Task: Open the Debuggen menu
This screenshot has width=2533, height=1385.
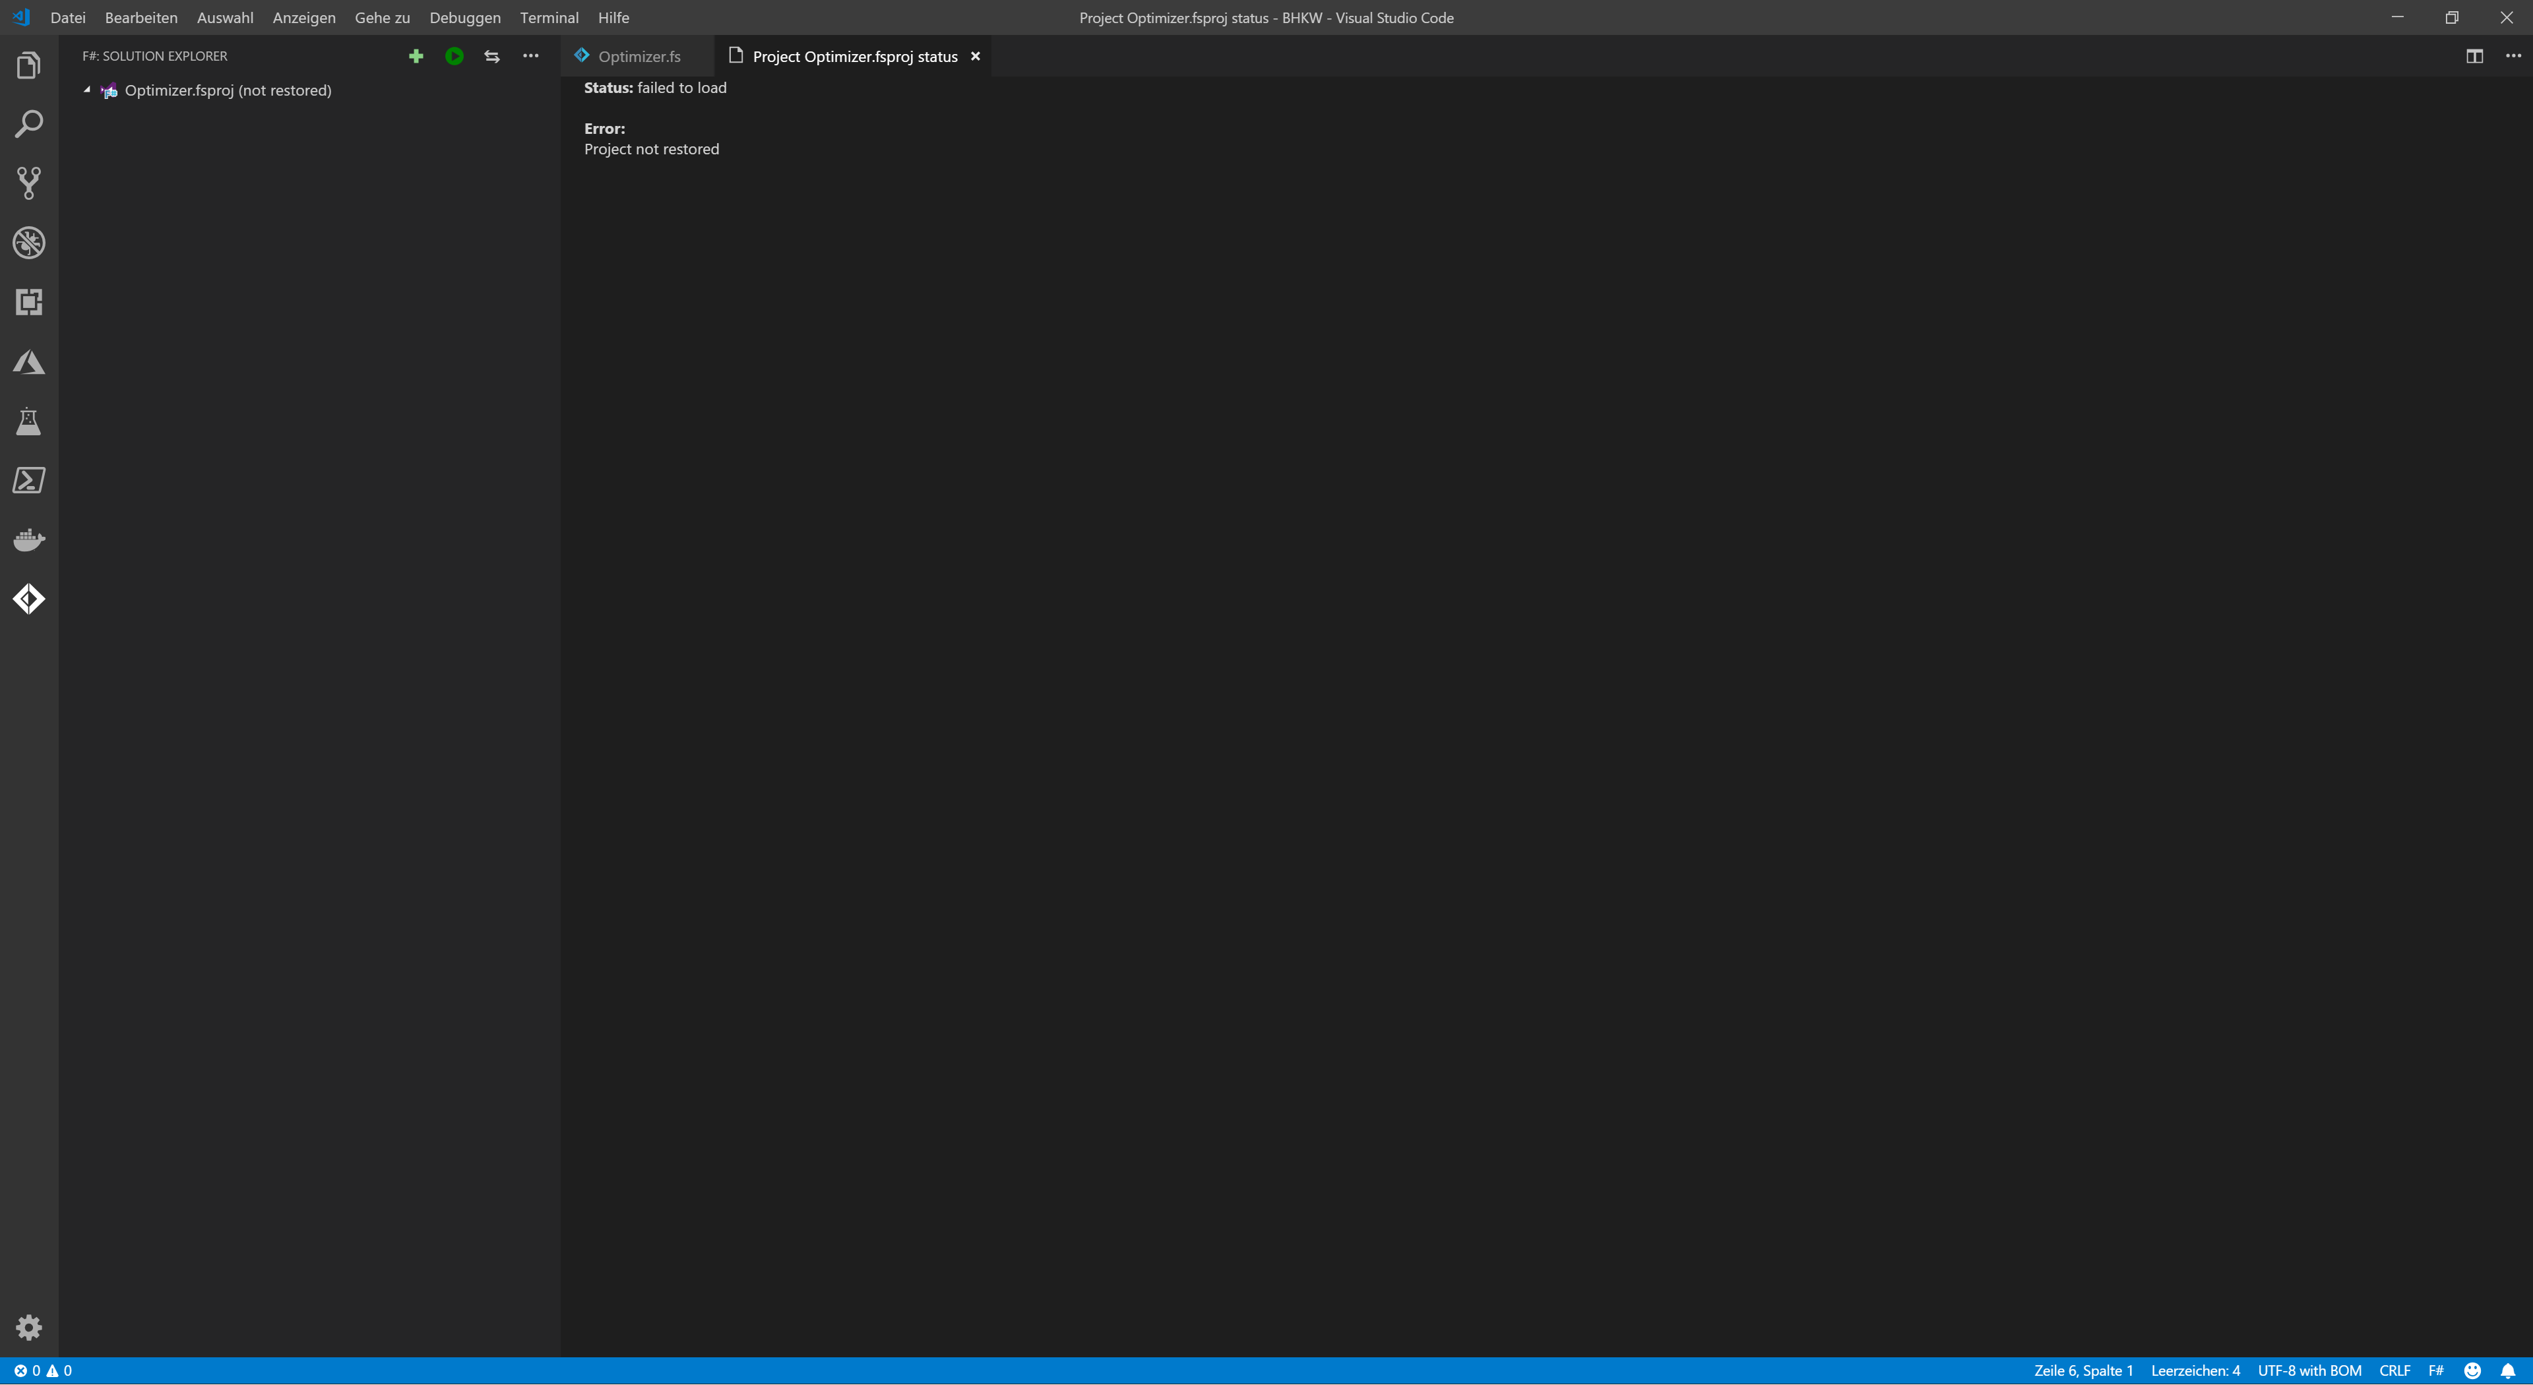Action: (464, 16)
